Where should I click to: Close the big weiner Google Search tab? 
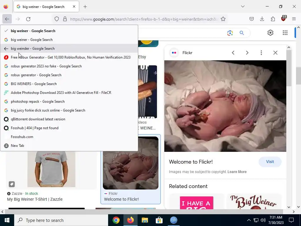(x=74, y=6)
